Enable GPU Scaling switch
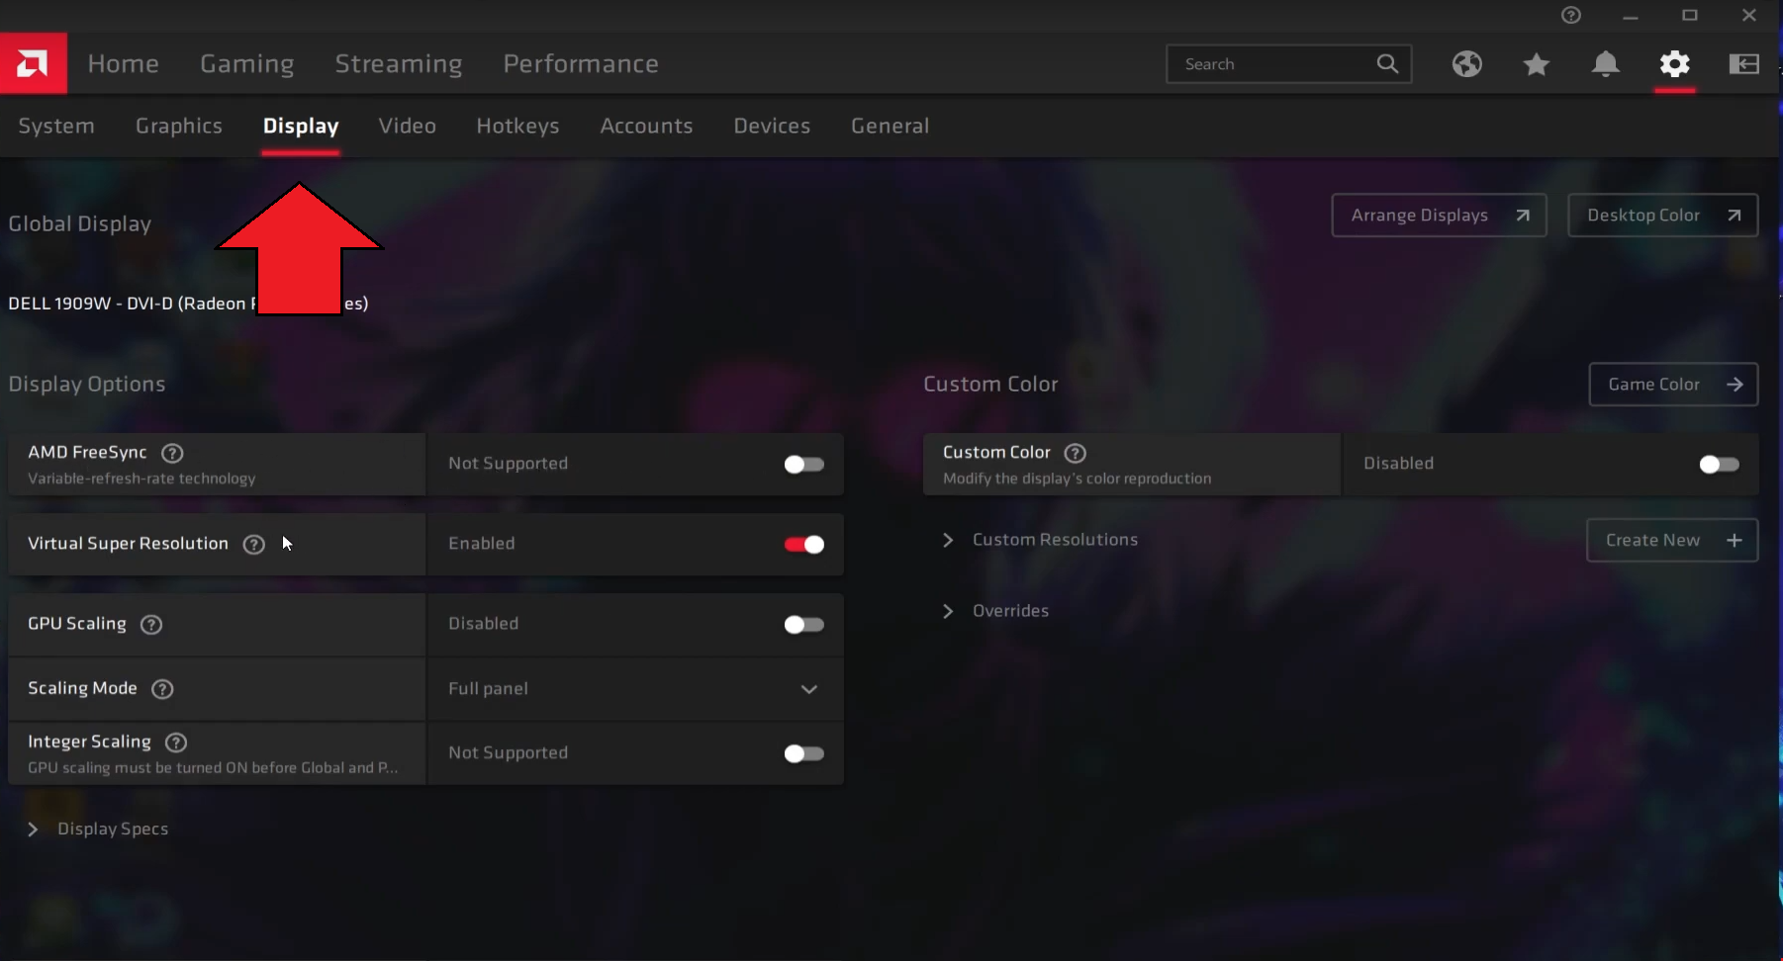Image resolution: width=1783 pixels, height=961 pixels. [803, 624]
